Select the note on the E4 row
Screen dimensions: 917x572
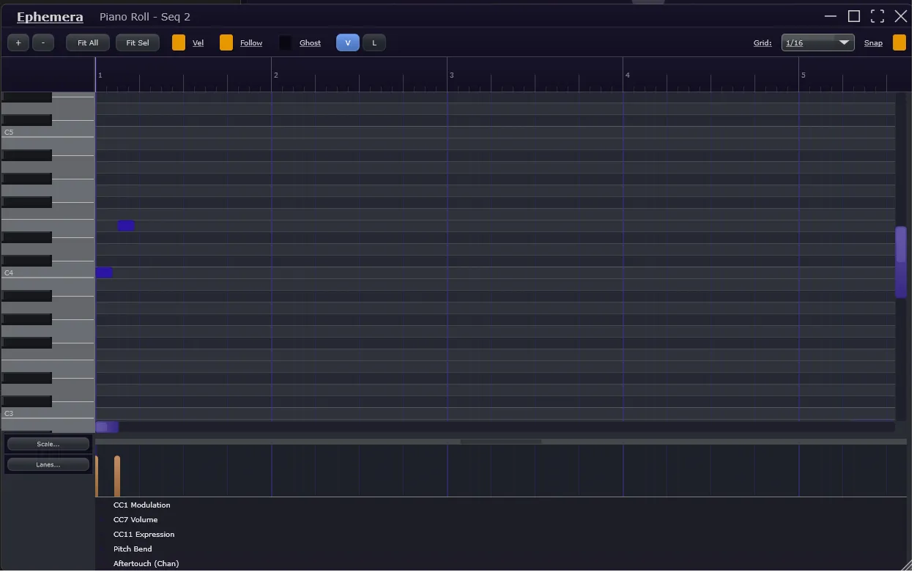(x=126, y=226)
